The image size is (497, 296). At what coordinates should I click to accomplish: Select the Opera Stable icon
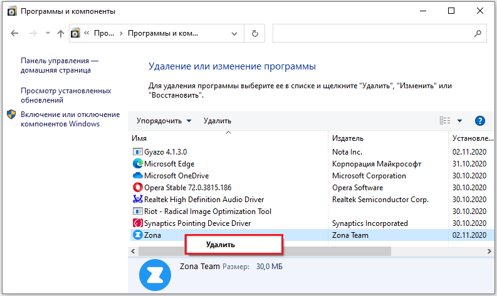point(137,187)
